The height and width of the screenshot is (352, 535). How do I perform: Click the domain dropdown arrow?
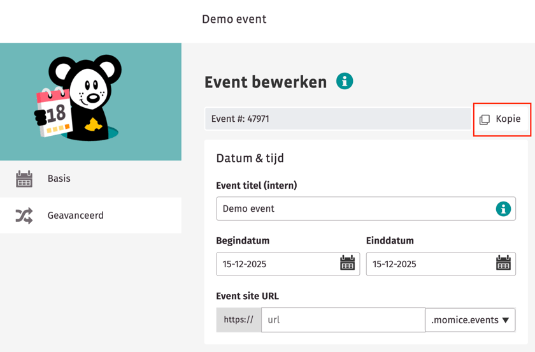coord(506,320)
